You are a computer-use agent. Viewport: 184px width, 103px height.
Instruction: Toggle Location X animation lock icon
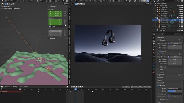pos(65,11)
